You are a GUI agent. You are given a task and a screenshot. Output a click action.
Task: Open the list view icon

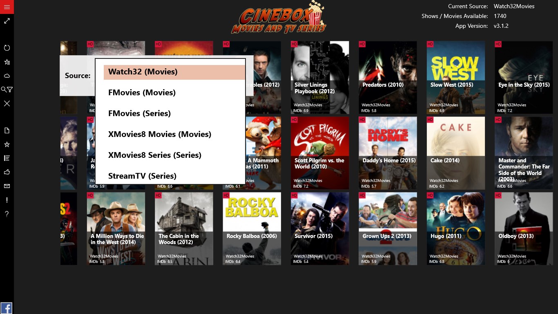(x=7, y=158)
